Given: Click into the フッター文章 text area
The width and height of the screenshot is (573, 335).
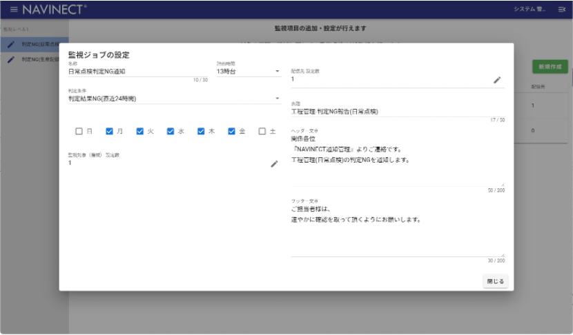Looking at the screenshot, I should click(x=398, y=230).
